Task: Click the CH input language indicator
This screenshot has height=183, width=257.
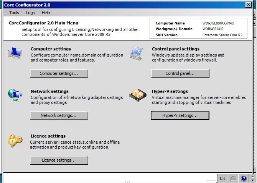Action: [x=222, y=178]
